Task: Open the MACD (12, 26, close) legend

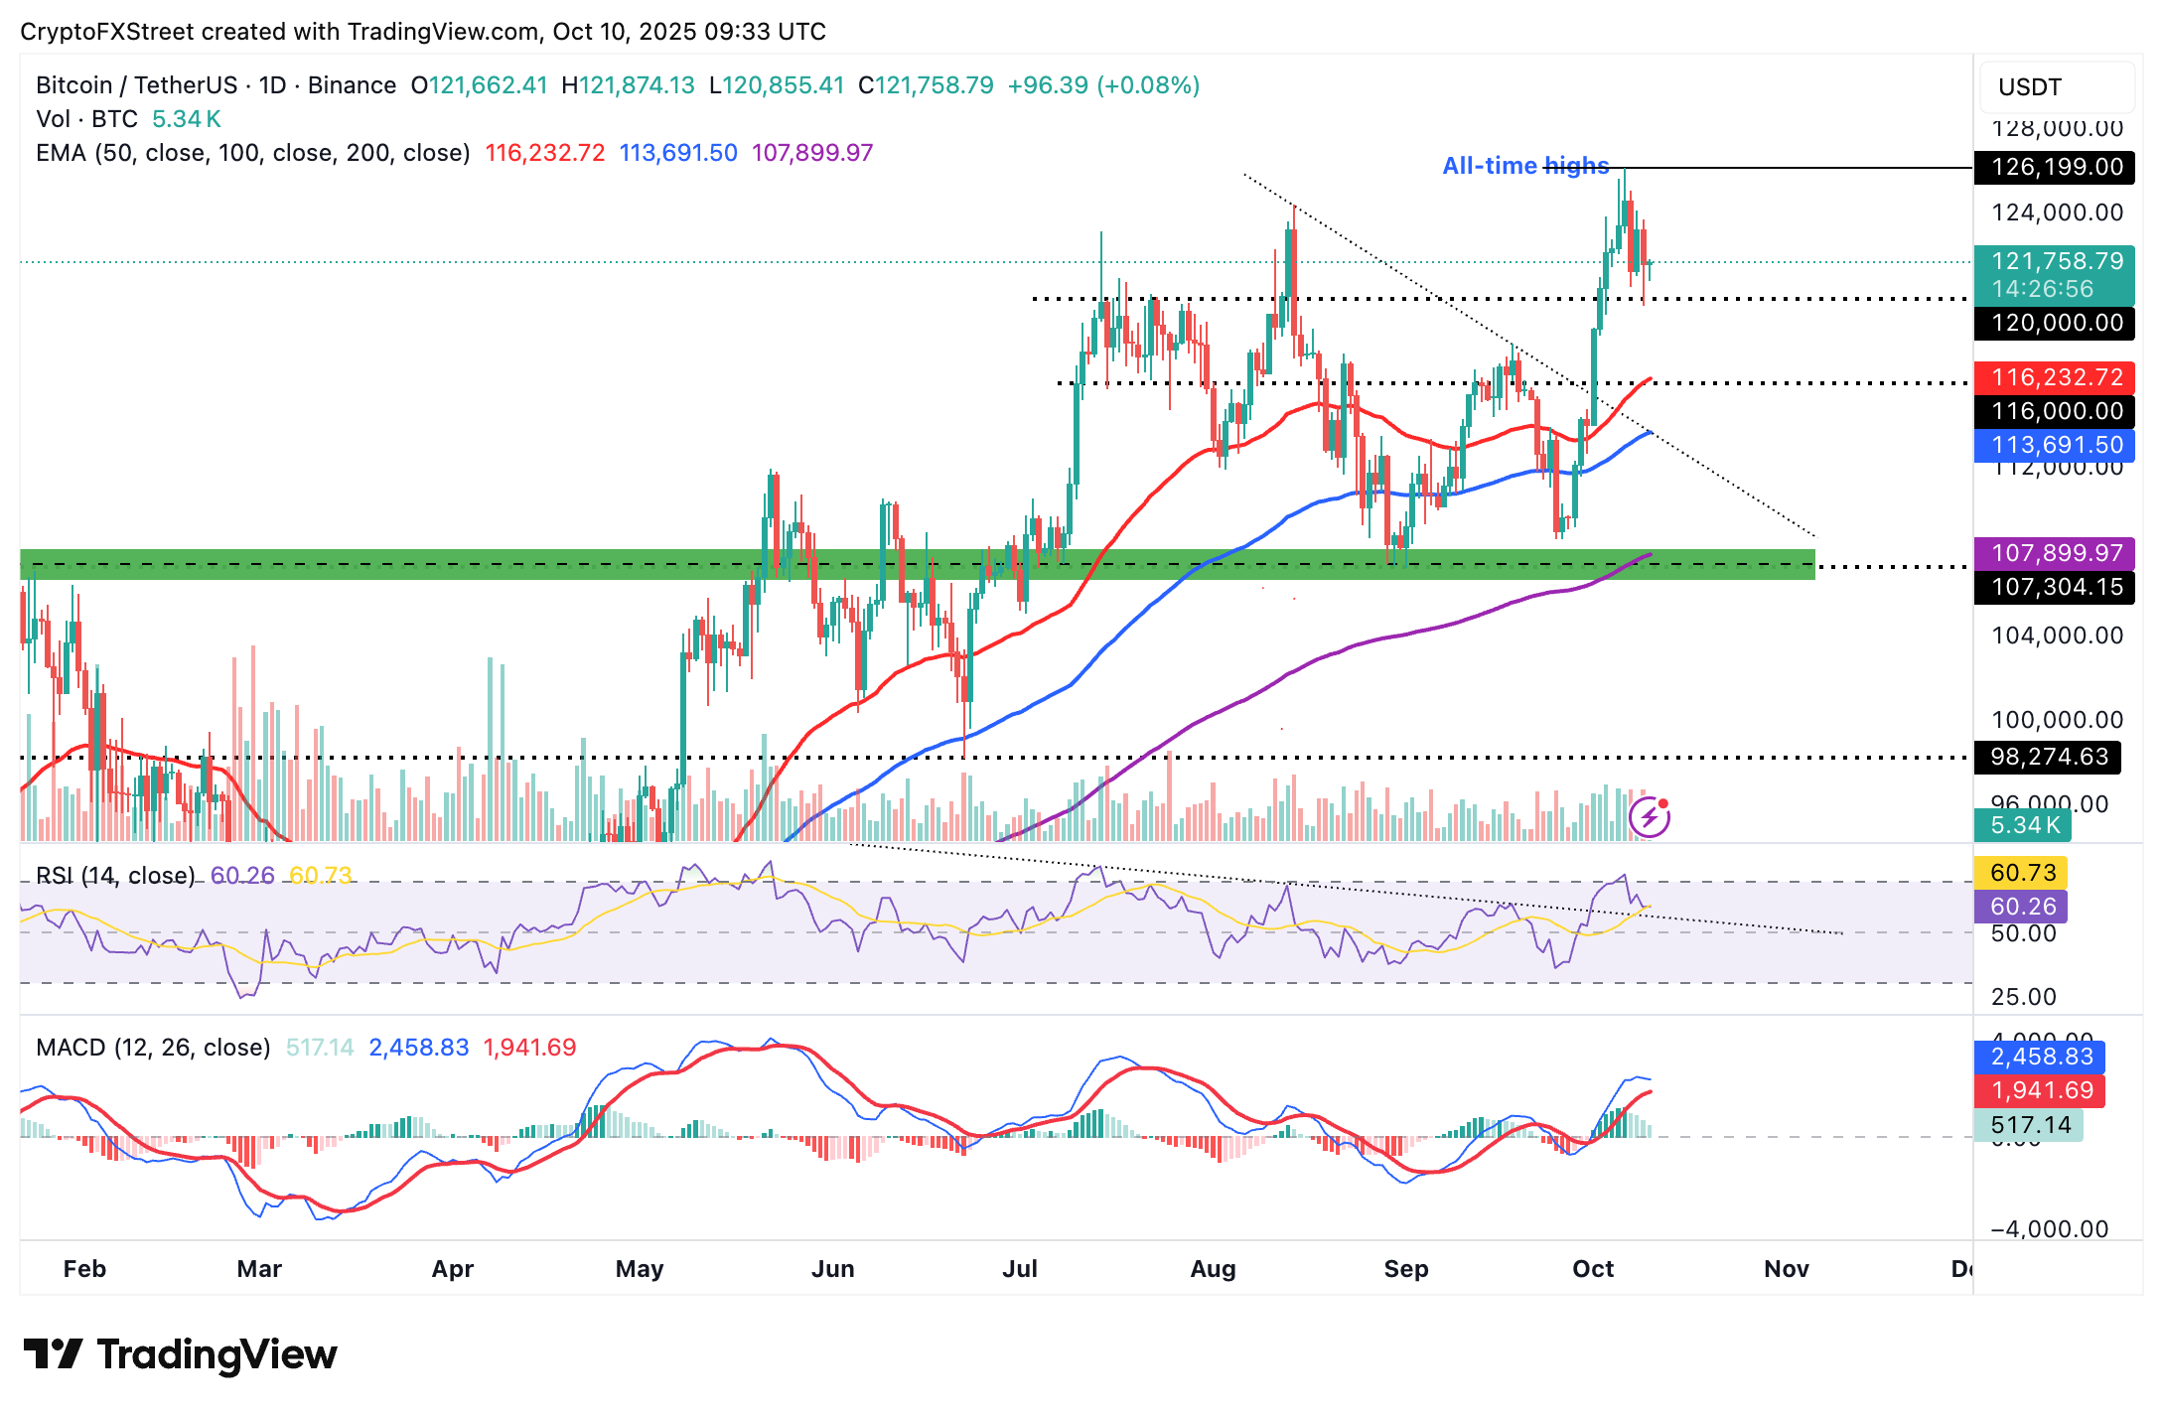Action: [x=153, y=1048]
